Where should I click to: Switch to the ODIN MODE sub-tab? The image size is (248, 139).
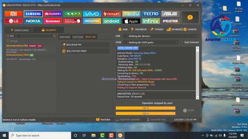click(65, 37)
